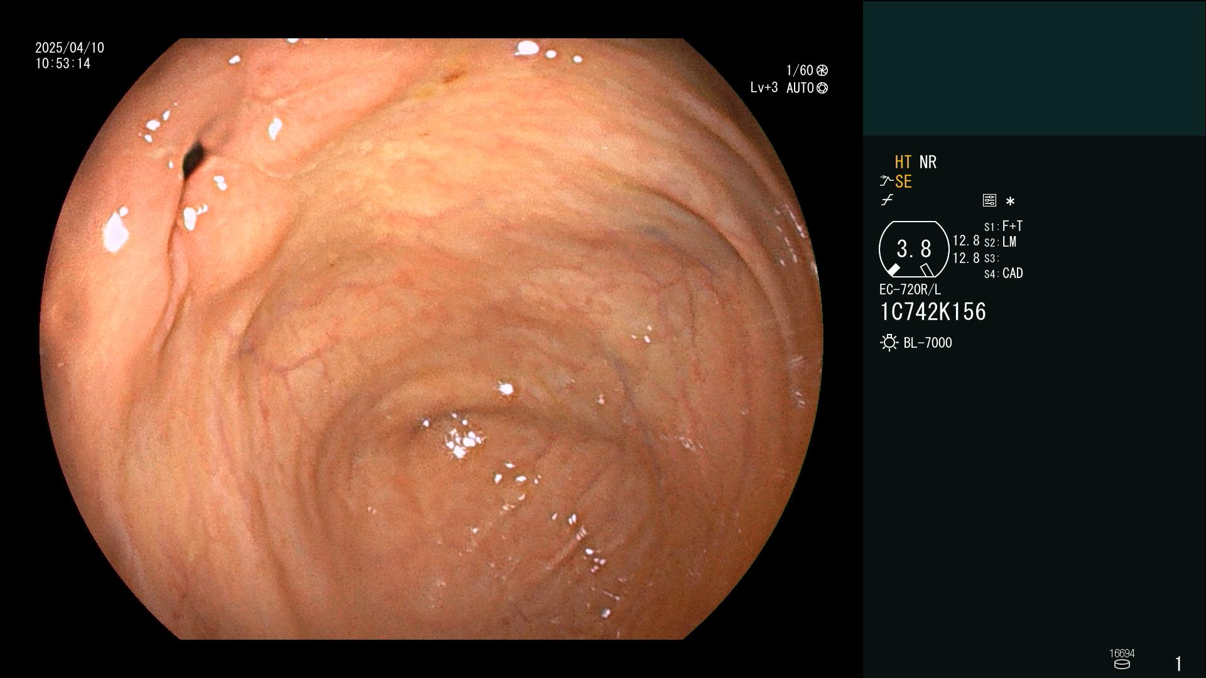This screenshot has width=1206, height=678.
Task: Click the lower 12.8 diameter value
Action: (966, 258)
